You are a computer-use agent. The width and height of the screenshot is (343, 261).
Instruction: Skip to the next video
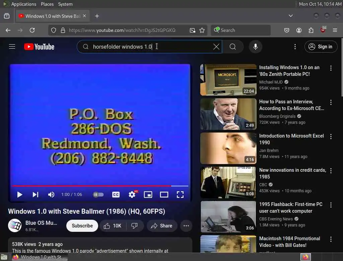(36, 195)
